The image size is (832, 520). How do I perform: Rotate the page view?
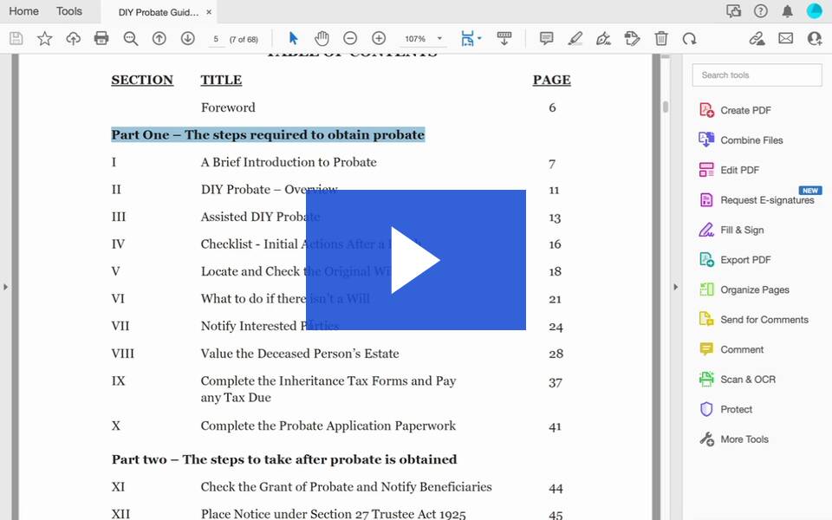pyautogui.click(x=689, y=38)
